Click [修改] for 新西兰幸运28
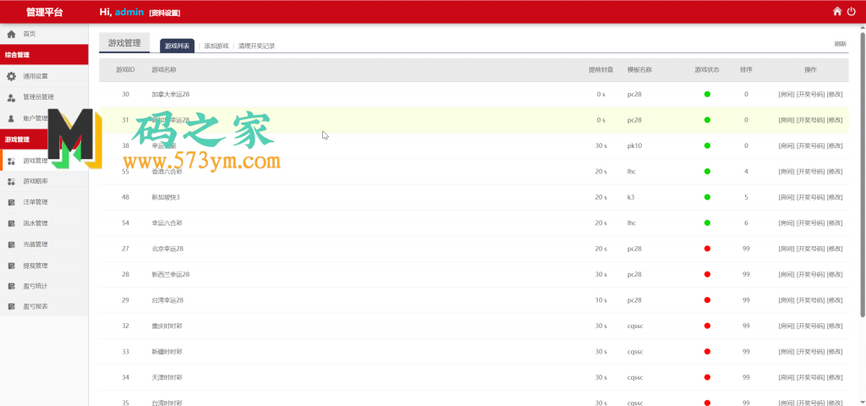The width and height of the screenshot is (866, 406). (x=835, y=275)
